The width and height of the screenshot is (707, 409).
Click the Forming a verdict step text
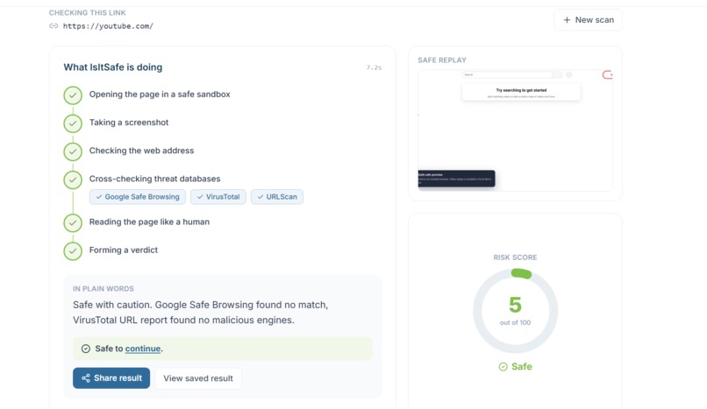[124, 250]
